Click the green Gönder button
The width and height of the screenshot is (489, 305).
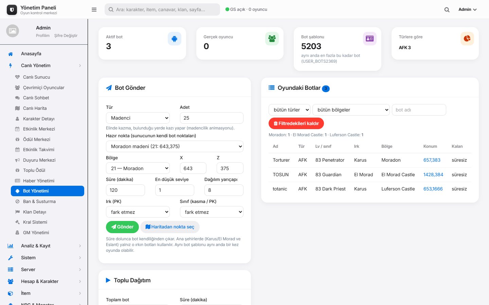click(122, 227)
